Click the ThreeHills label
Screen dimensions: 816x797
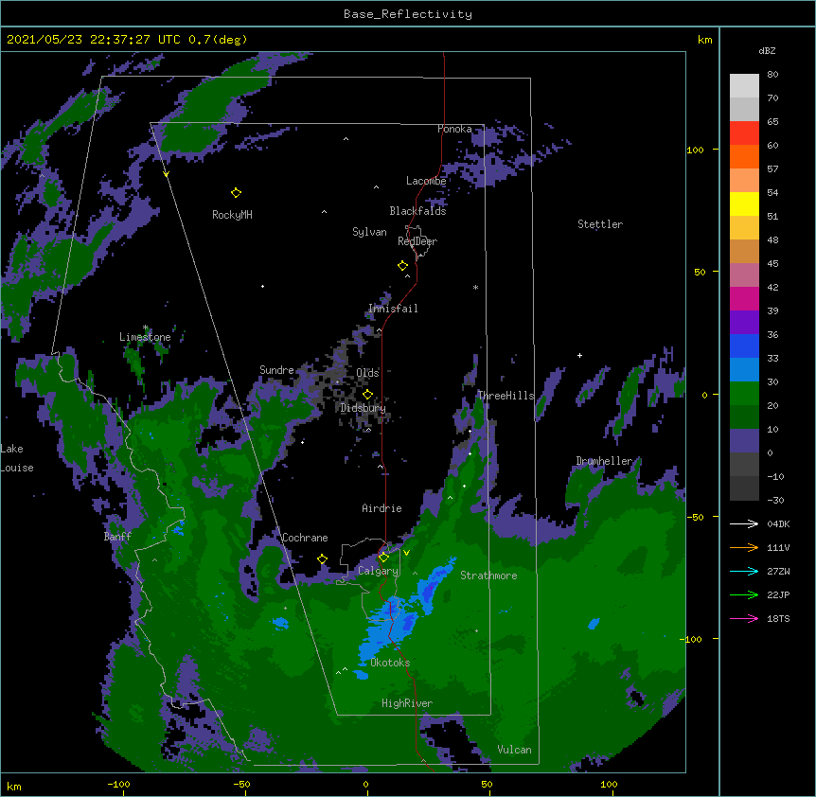pyautogui.click(x=506, y=396)
